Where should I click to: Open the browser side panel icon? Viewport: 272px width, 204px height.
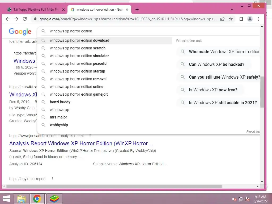[241, 19]
